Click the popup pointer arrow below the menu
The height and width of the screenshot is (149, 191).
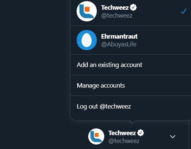[x=132, y=122]
